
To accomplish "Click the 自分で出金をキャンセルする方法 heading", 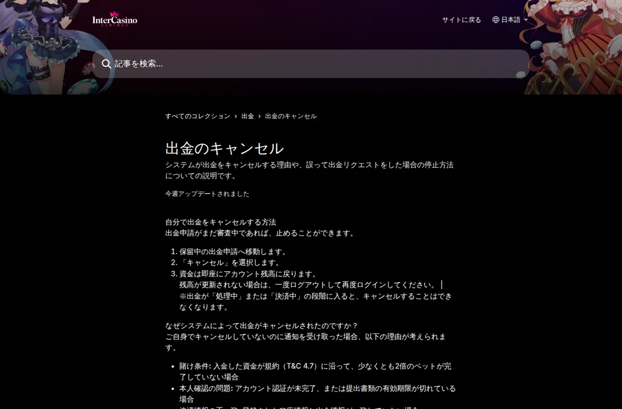I will click(221, 222).
